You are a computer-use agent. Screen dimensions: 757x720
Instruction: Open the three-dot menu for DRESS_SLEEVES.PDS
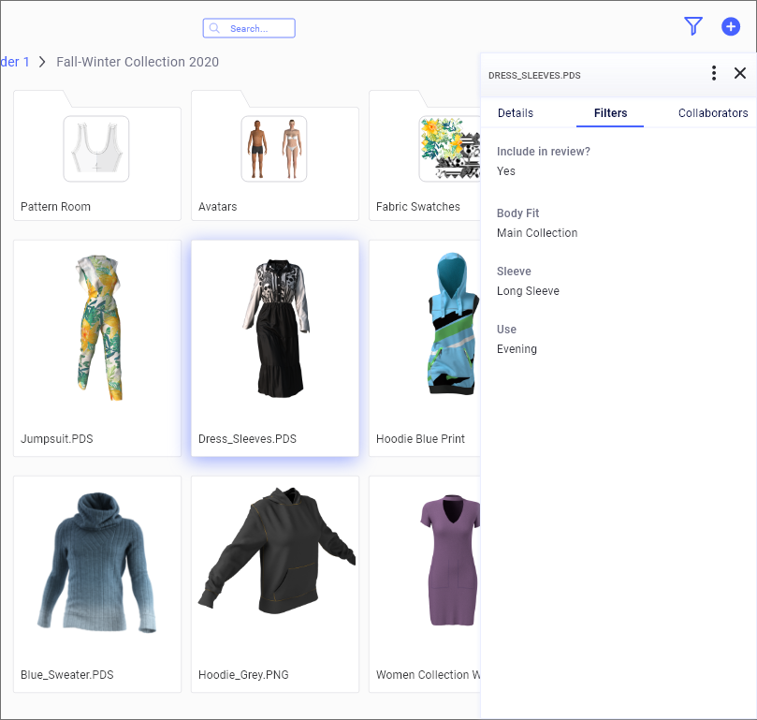tap(714, 73)
